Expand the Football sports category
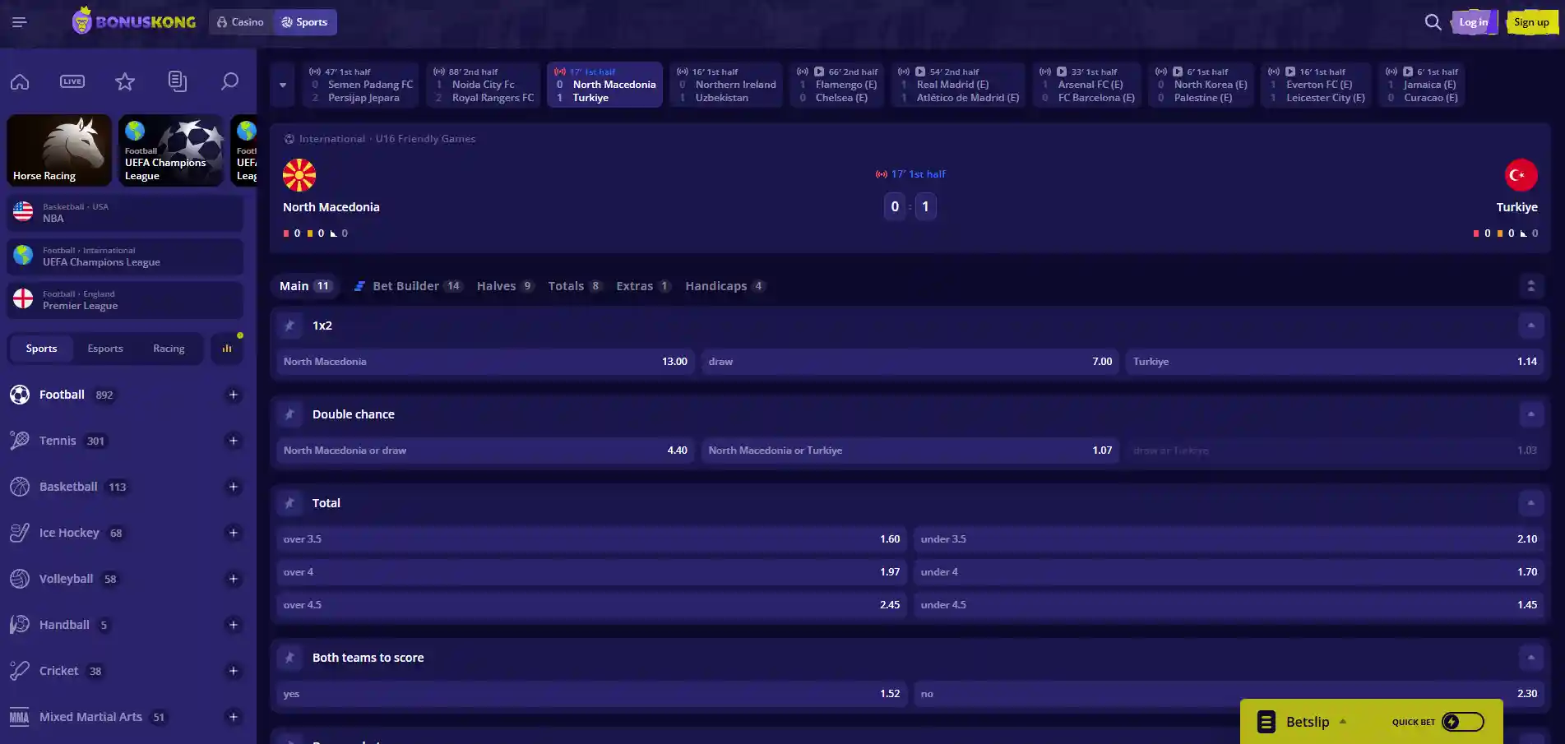This screenshot has width=1565, height=744. [x=234, y=395]
